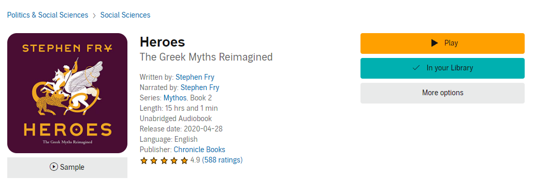The image size is (534, 192).
Task: Open the 588 ratings link
Action: click(x=222, y=160)
